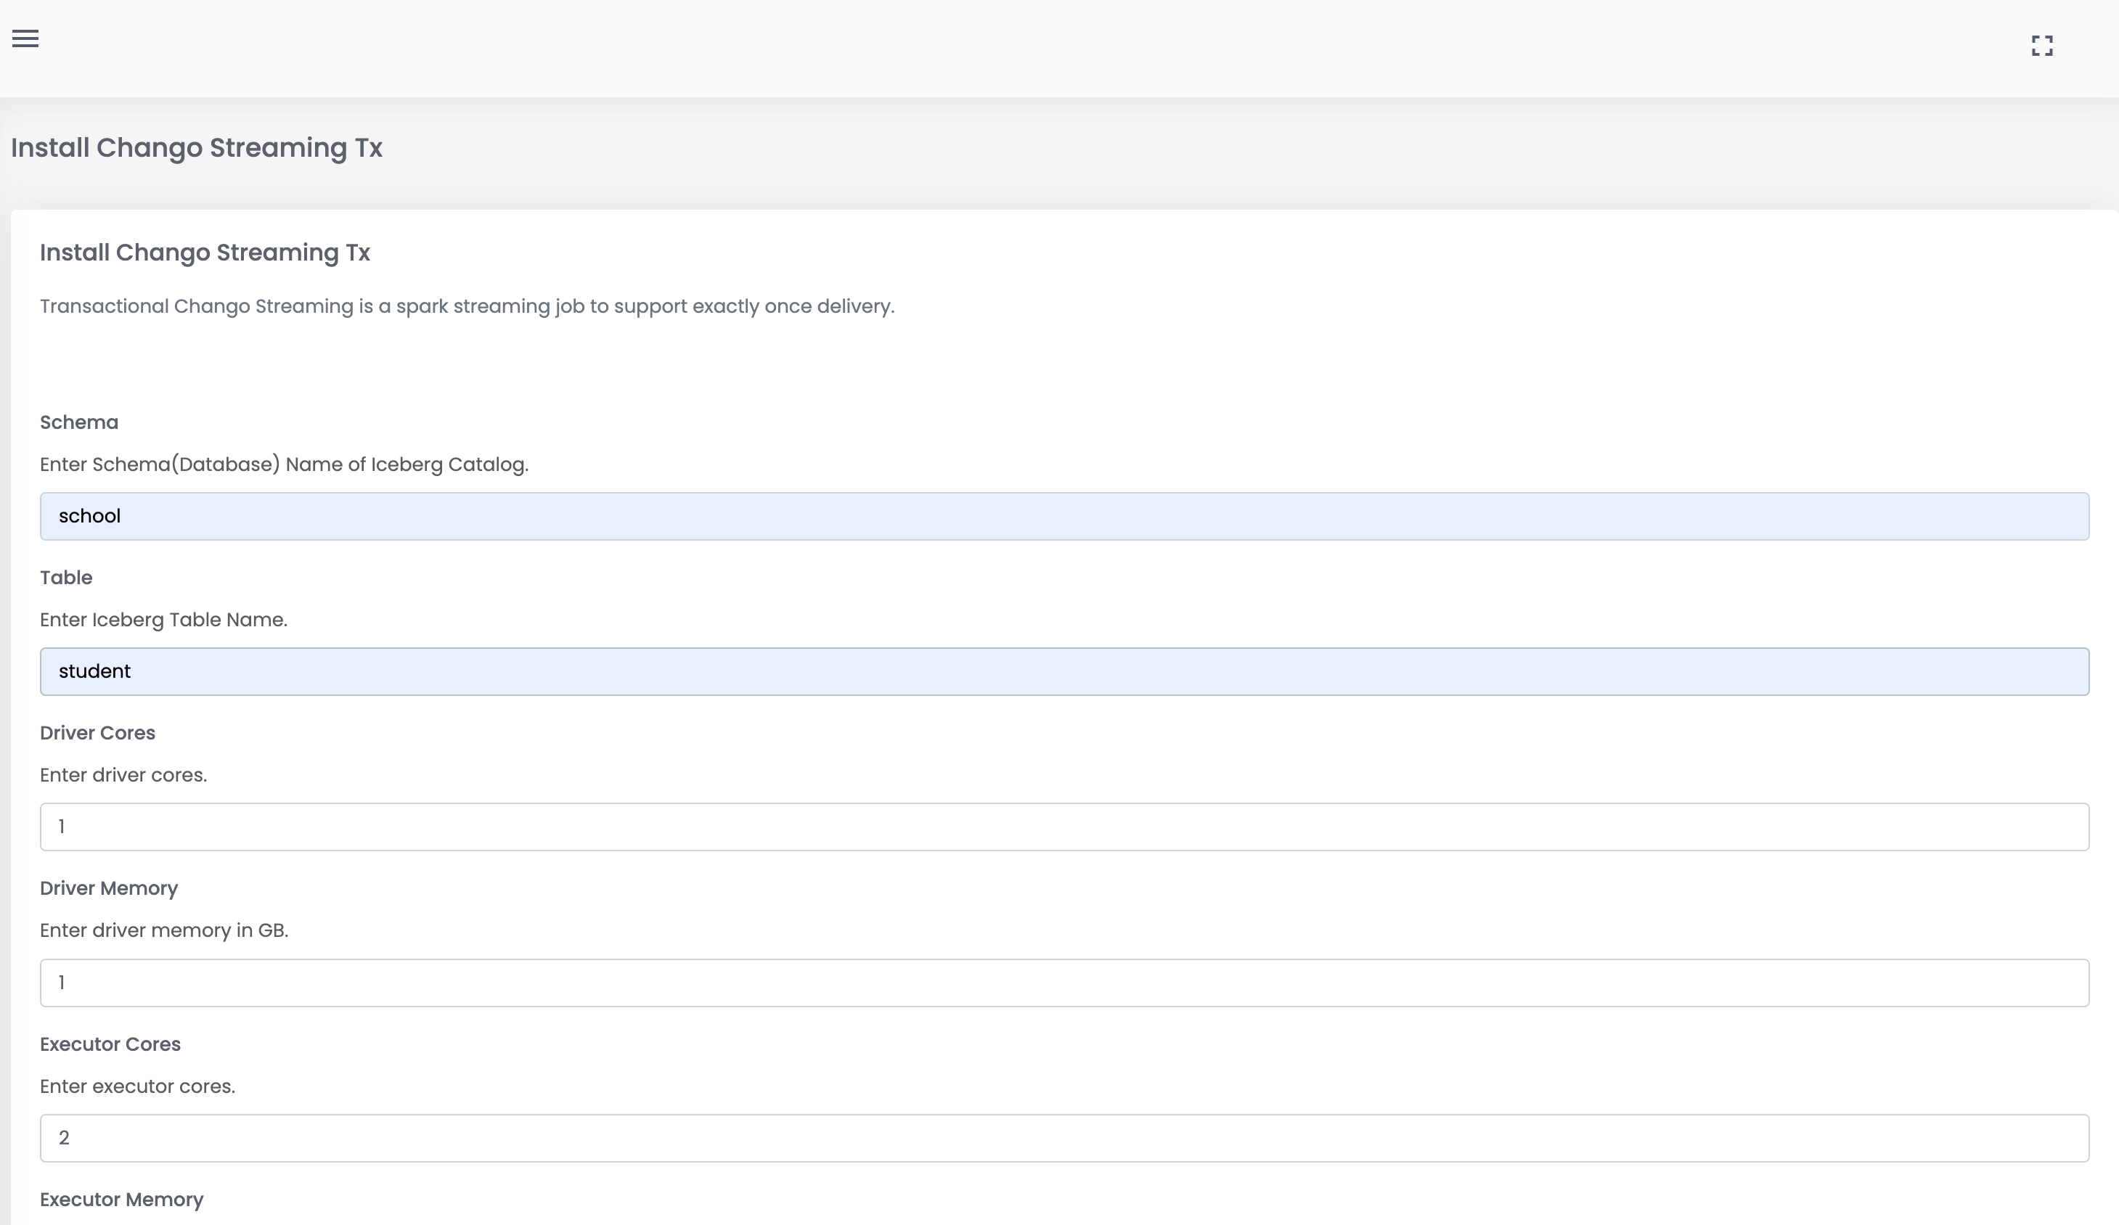Click hint 'Enter driver memory in GB.'
This screenshot has width=2119, height=1225.
pos(164,931)
